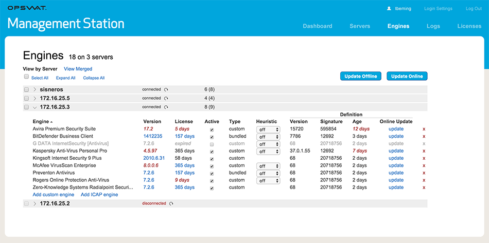Screen dimensions: 489x243
Task: Toggle Active checkbox for Rogers Online Protection
Action: [212, 181]
